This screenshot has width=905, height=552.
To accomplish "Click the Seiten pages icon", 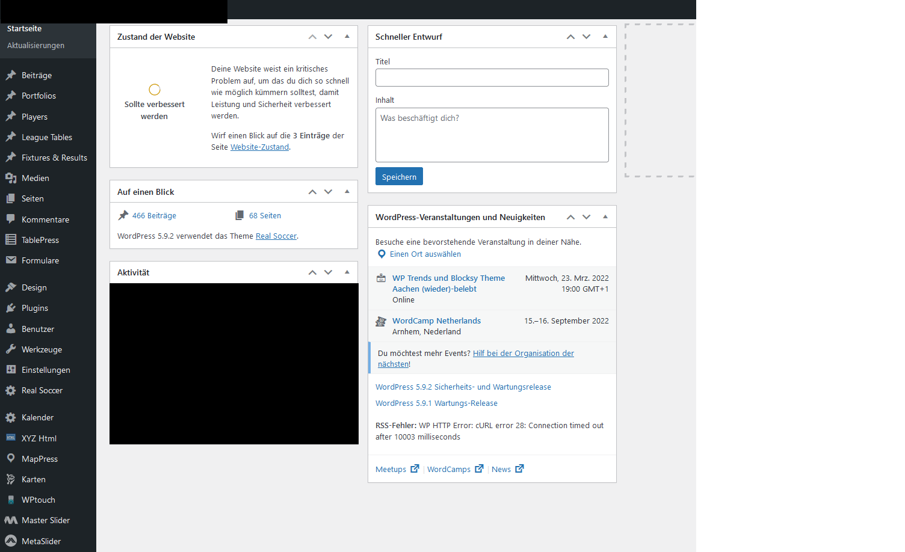I will pos(11,198).
